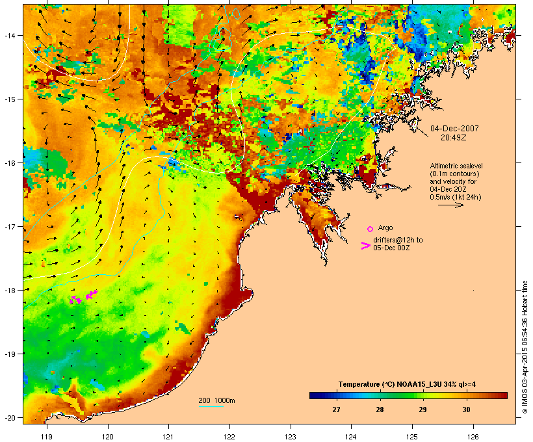Click the '05-Dec 00Z' legend text
Image resolution: width=533 pixels, height=442 pixels.
391,248
